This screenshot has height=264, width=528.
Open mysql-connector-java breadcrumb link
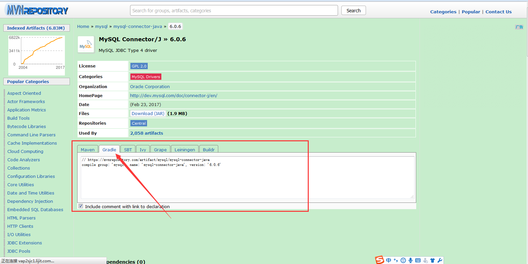click(138, 26)
